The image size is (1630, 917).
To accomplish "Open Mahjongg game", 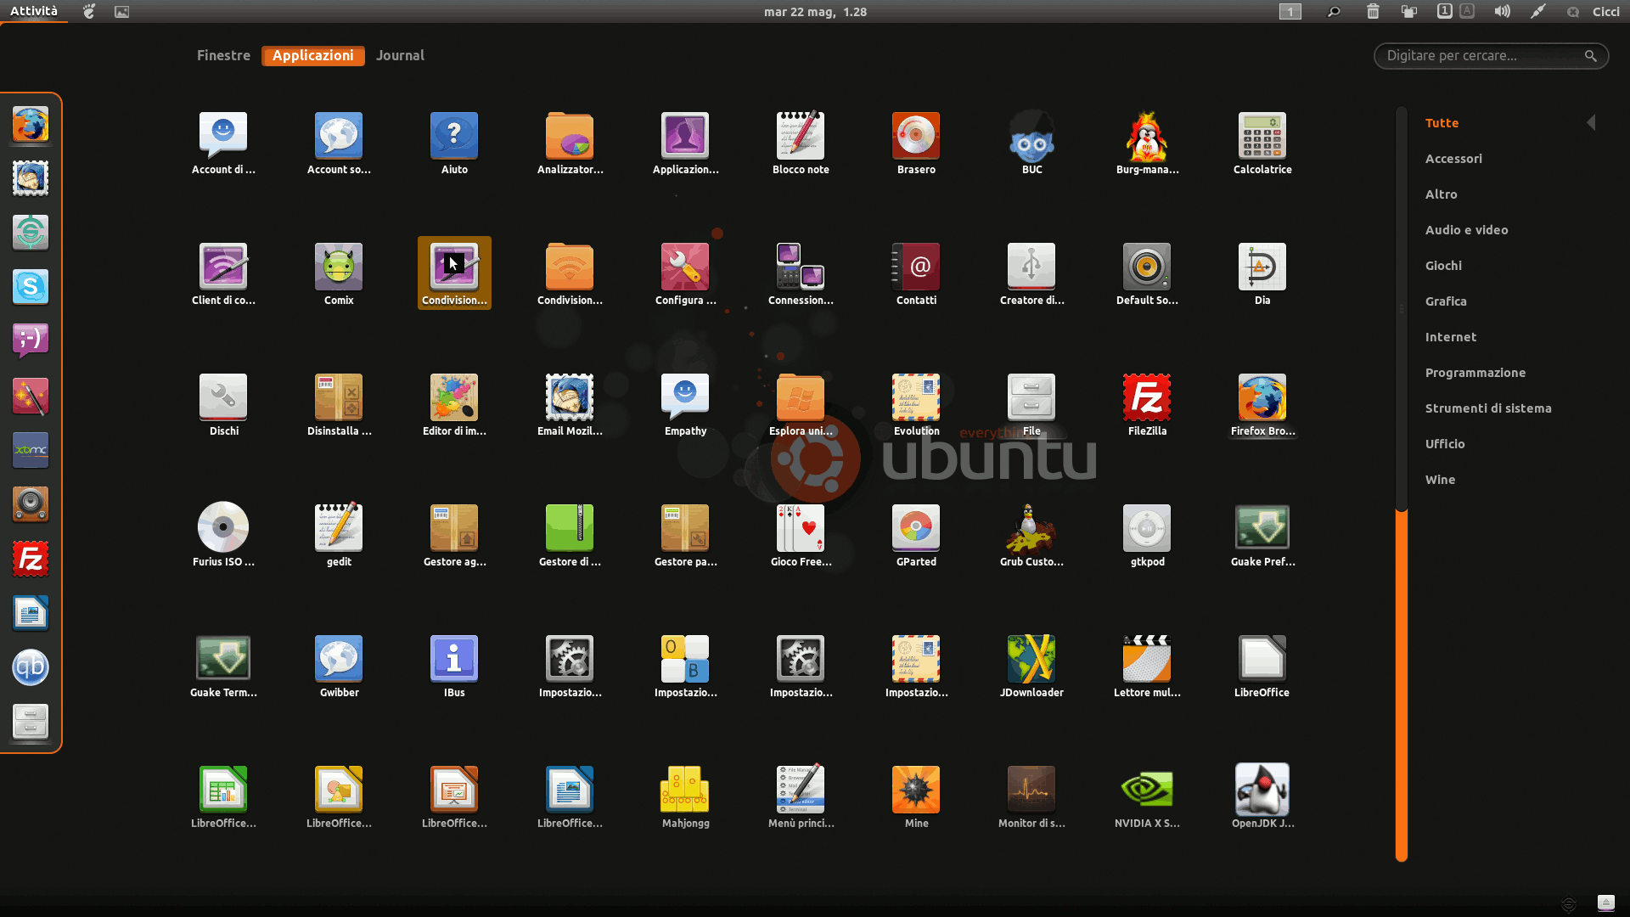I will coord(685,796).
